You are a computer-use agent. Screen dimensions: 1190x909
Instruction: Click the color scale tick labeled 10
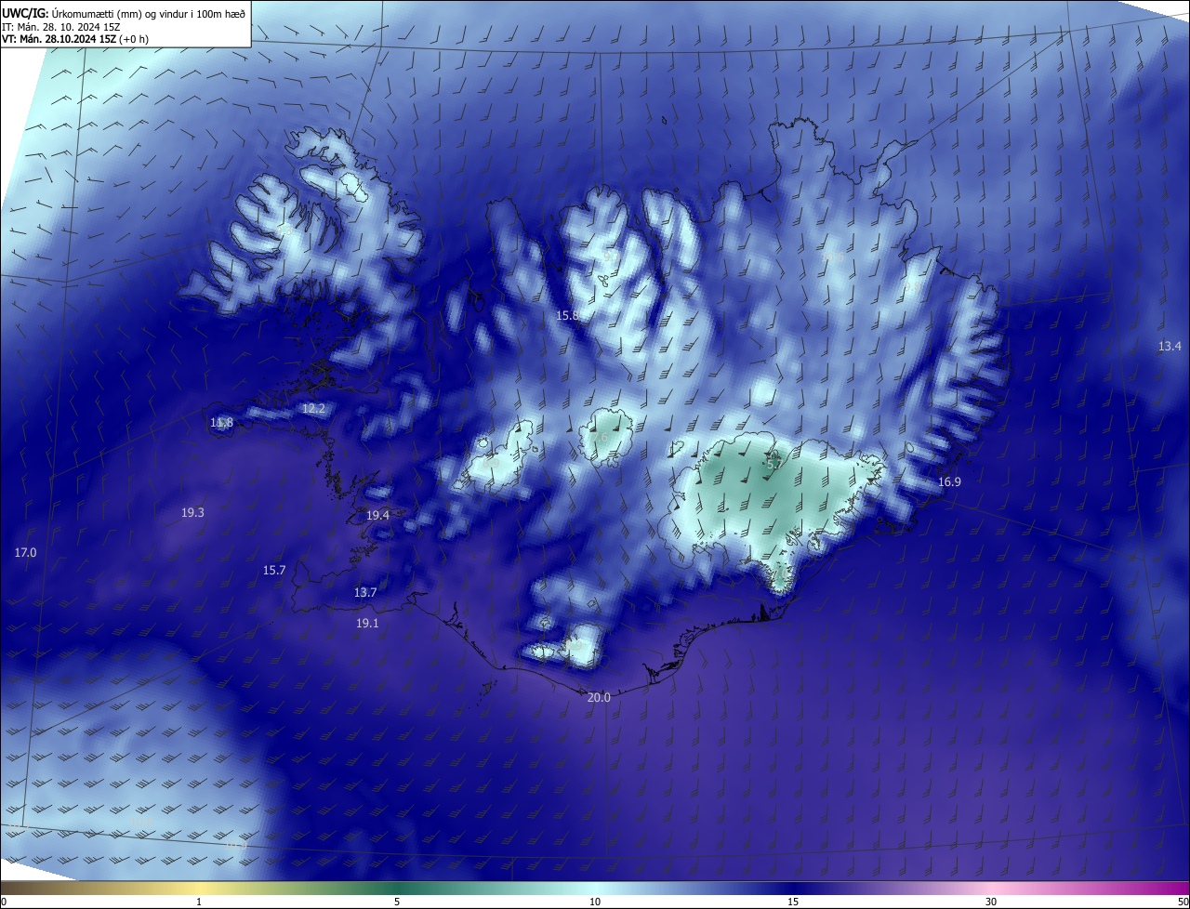595,902
